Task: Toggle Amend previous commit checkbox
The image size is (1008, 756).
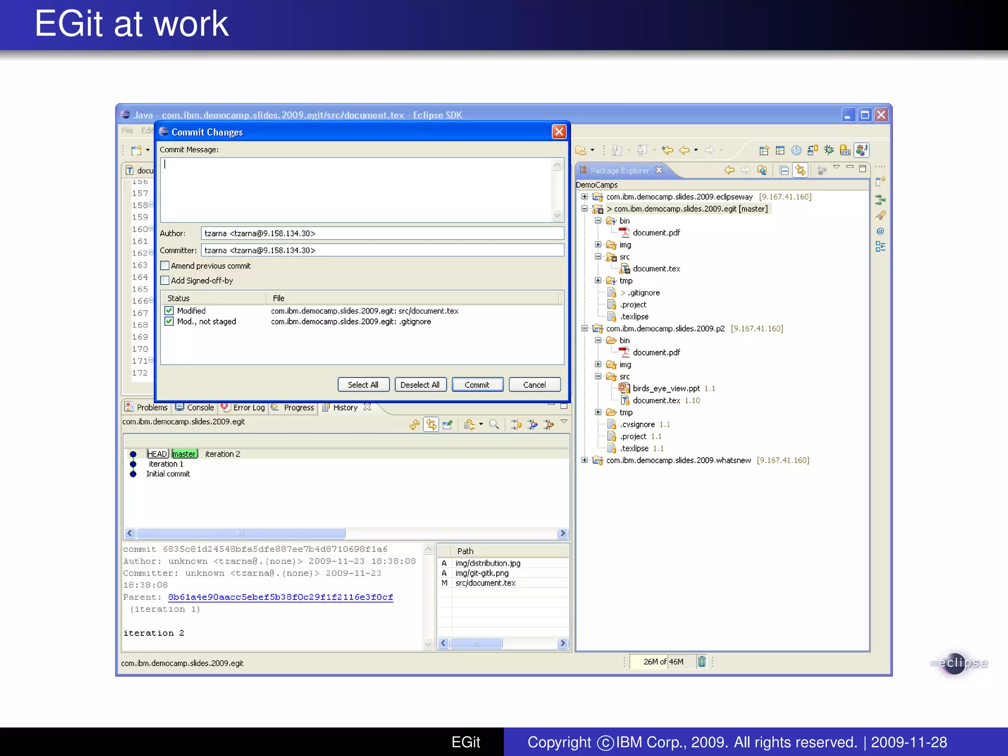Action: [165, 266]
